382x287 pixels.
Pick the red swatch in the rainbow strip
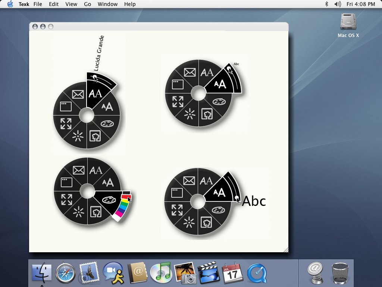[x=126, y=197]
